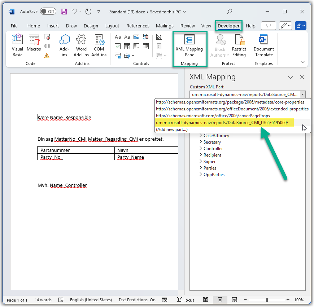This screenshot has width=314, height=307.
Task: Open Document Template dialog
Action: (263, 45)
